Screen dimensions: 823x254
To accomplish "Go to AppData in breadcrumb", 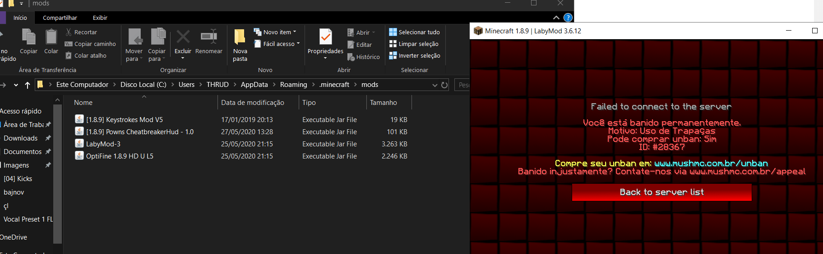I will [254, 85].
